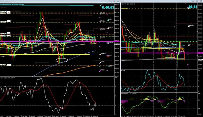
Task: Minimize the left chart window
Action: pos(110,2)
